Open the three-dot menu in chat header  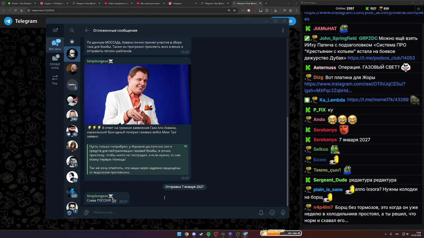coord(283,30)
